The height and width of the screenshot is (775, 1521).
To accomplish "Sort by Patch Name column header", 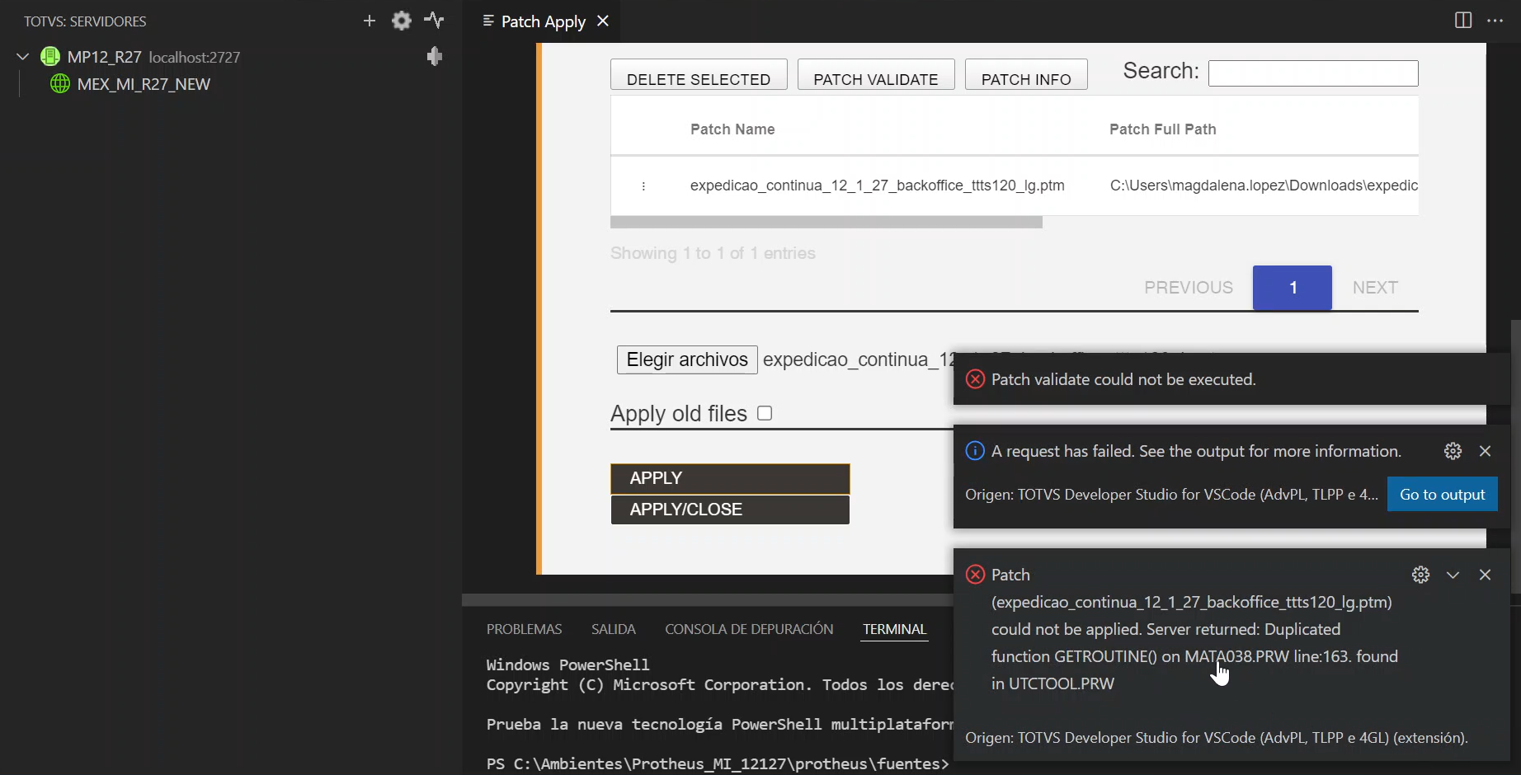I will (x=732, y=129).
